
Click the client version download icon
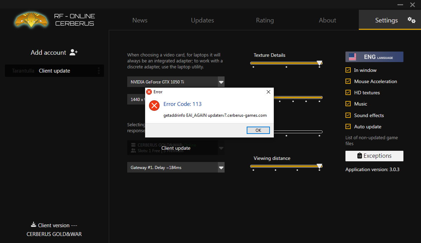(x=34, y=224)
